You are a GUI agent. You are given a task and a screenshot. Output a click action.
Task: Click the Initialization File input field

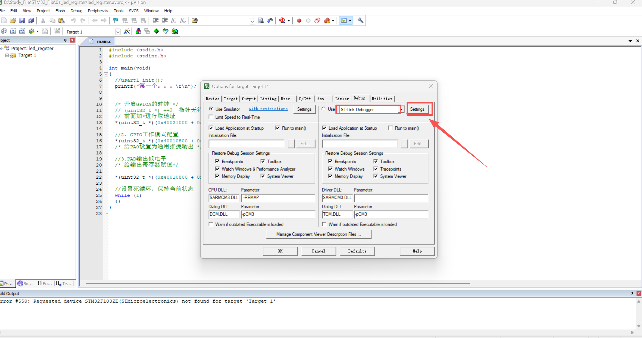pyautogui.click(x=246, y=143)
